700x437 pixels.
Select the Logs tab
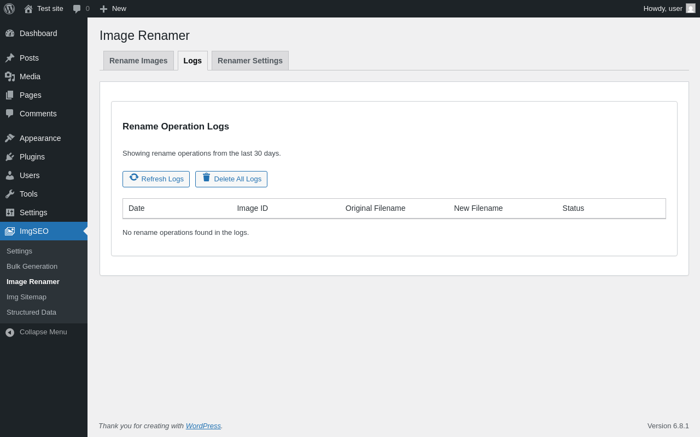point(192,61)
